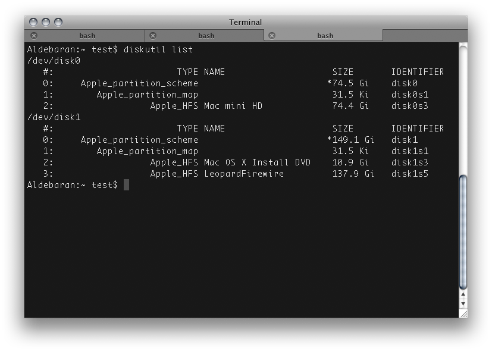Click the '*149.1 Gi' size value
This screenshot has height=351, width=492.
[x=350, y=140]
